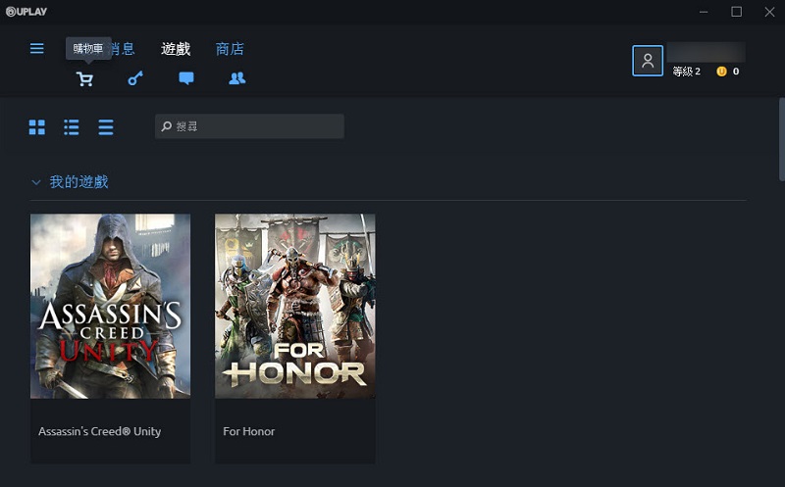Open the 消息 tab

click(x=124, y=49)
